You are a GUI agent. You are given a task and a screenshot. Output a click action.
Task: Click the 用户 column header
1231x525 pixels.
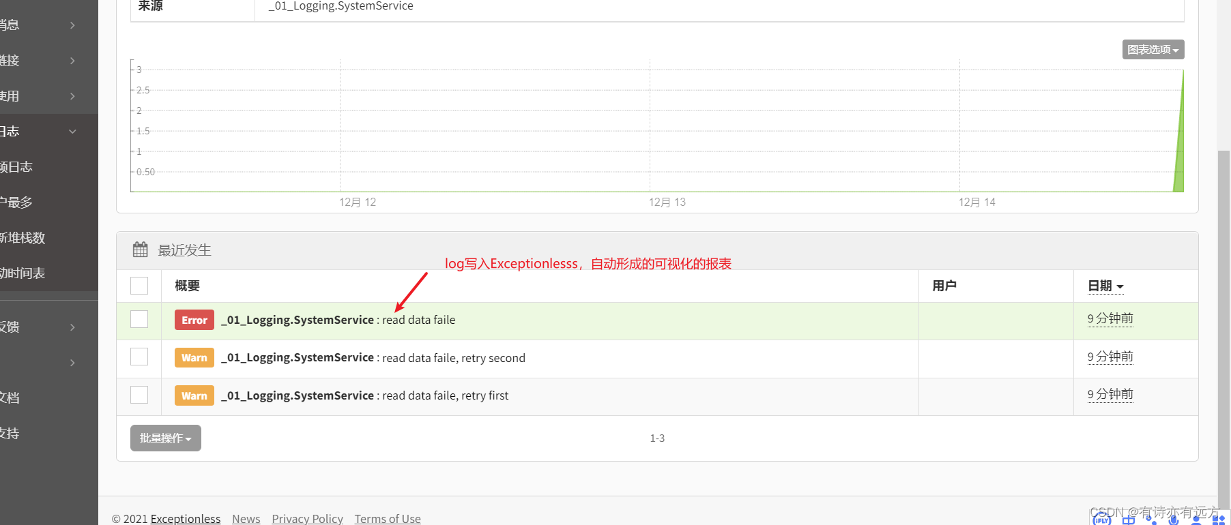point(944,286)
